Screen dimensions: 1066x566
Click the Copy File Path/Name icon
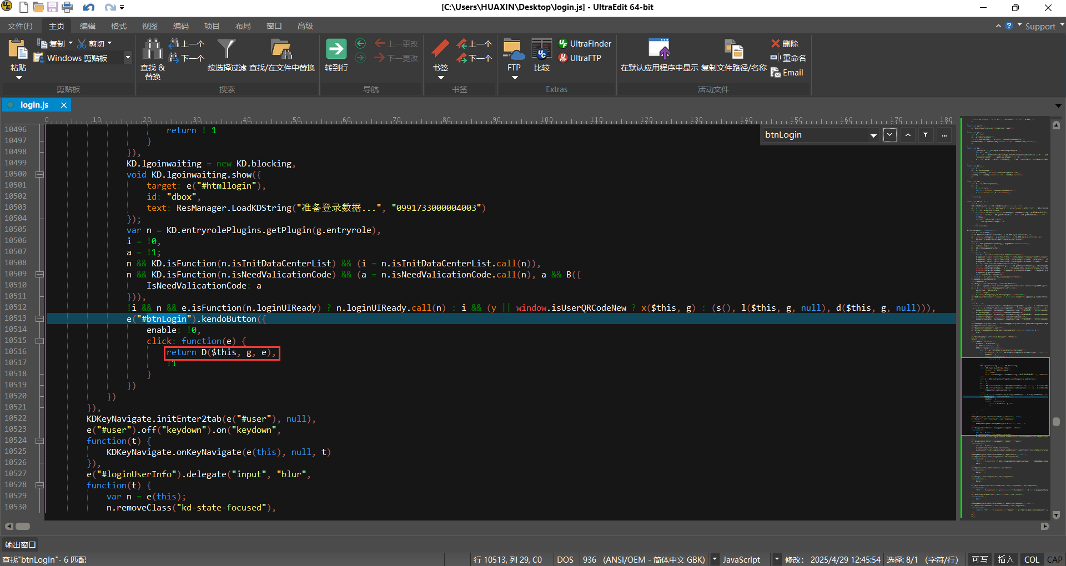tap(733, 50)
